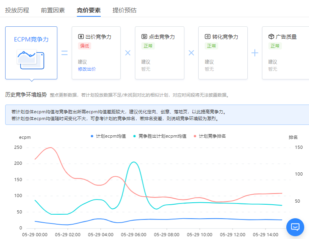The image size is (309, 239).
Task: Toggle the 竞争胜出计划ecpm均值 legend series
Action: point(160,136)
